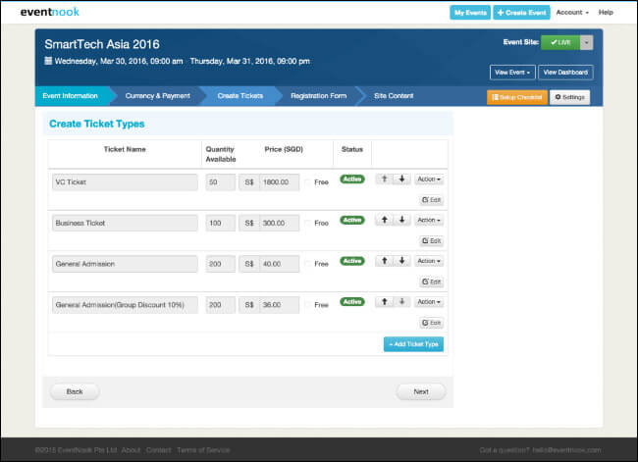Mark Business Ticket as Free
638x462 pixels.
coord(308,223)
